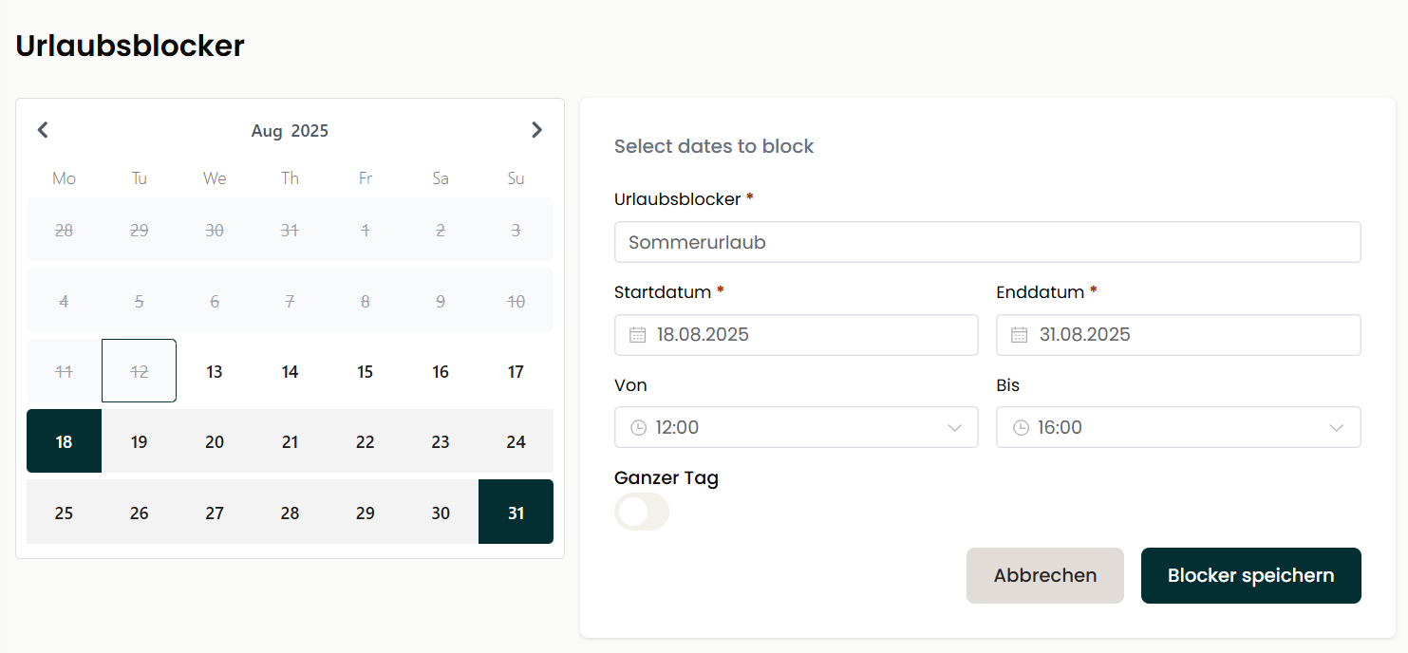The image size is (1408, 653).
Task: Select August 13 in calendar
Action: coord(215,371)
